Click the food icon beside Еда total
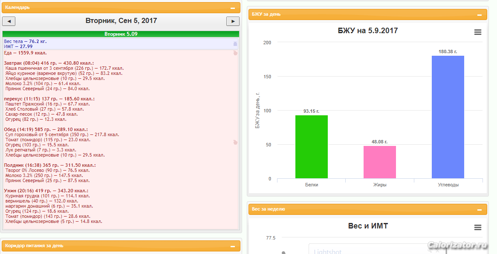This screenshot has height=254, width=497. (x=235, y=53)
